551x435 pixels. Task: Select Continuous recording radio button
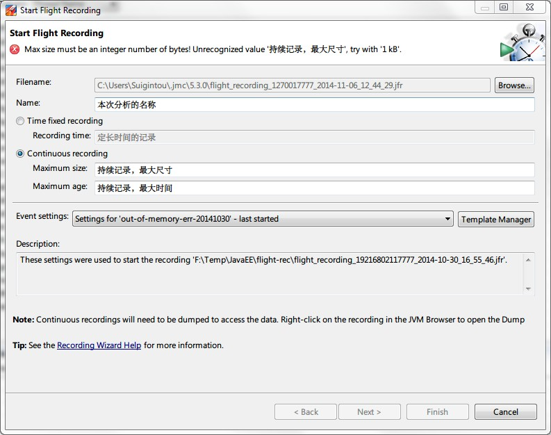click(x=20, y=154)
